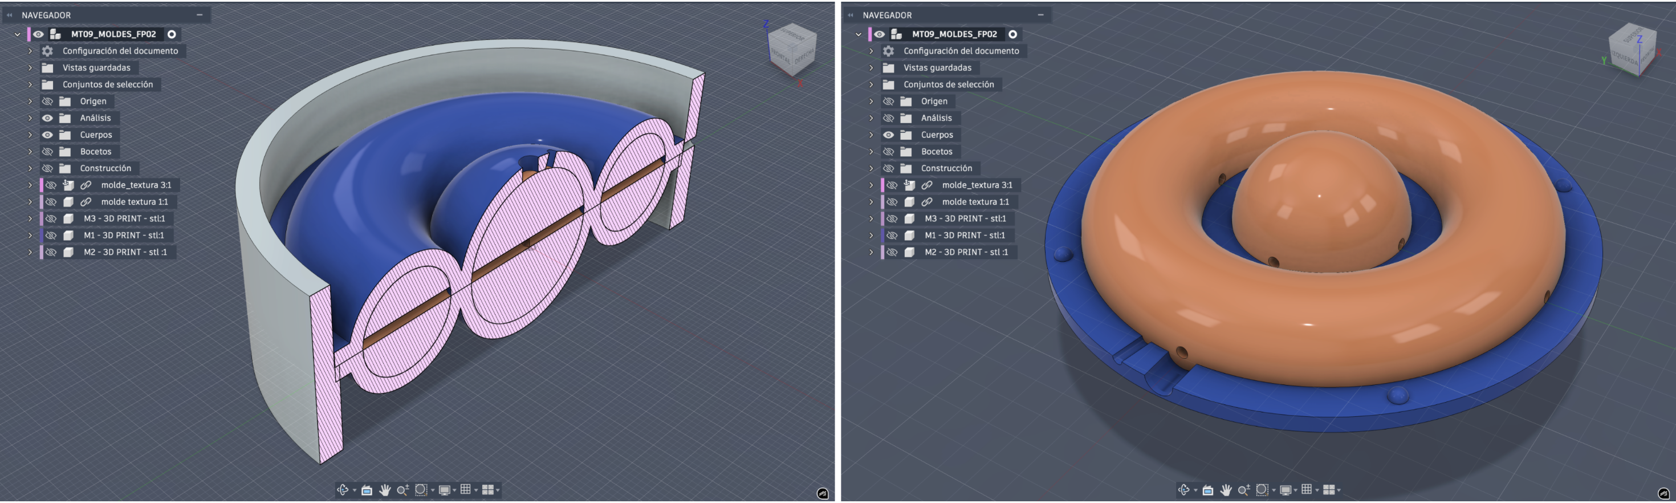The height and width of the screenshot is (503, 1676).
Task: Open Display Settings monitor icon in left viewport
Action: click(445, 490)
